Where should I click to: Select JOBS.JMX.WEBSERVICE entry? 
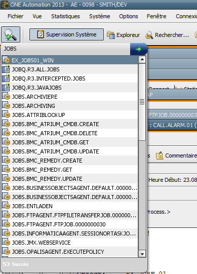[70, 243]
